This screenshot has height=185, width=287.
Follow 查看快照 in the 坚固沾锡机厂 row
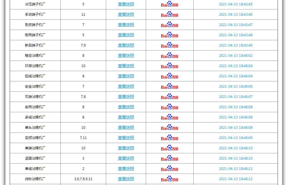126,158
